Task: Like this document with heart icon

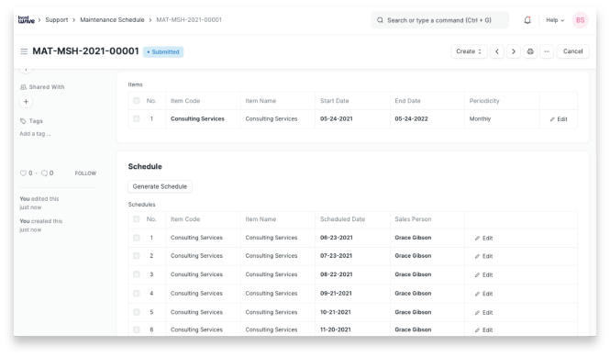Action: (x=23, y=173)
